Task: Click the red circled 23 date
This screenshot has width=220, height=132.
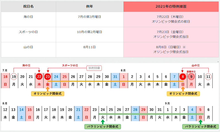Action: 48,77
